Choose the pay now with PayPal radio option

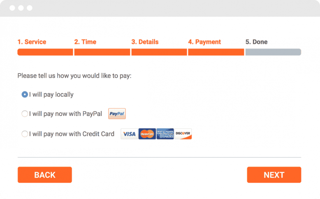click(25, 114)
